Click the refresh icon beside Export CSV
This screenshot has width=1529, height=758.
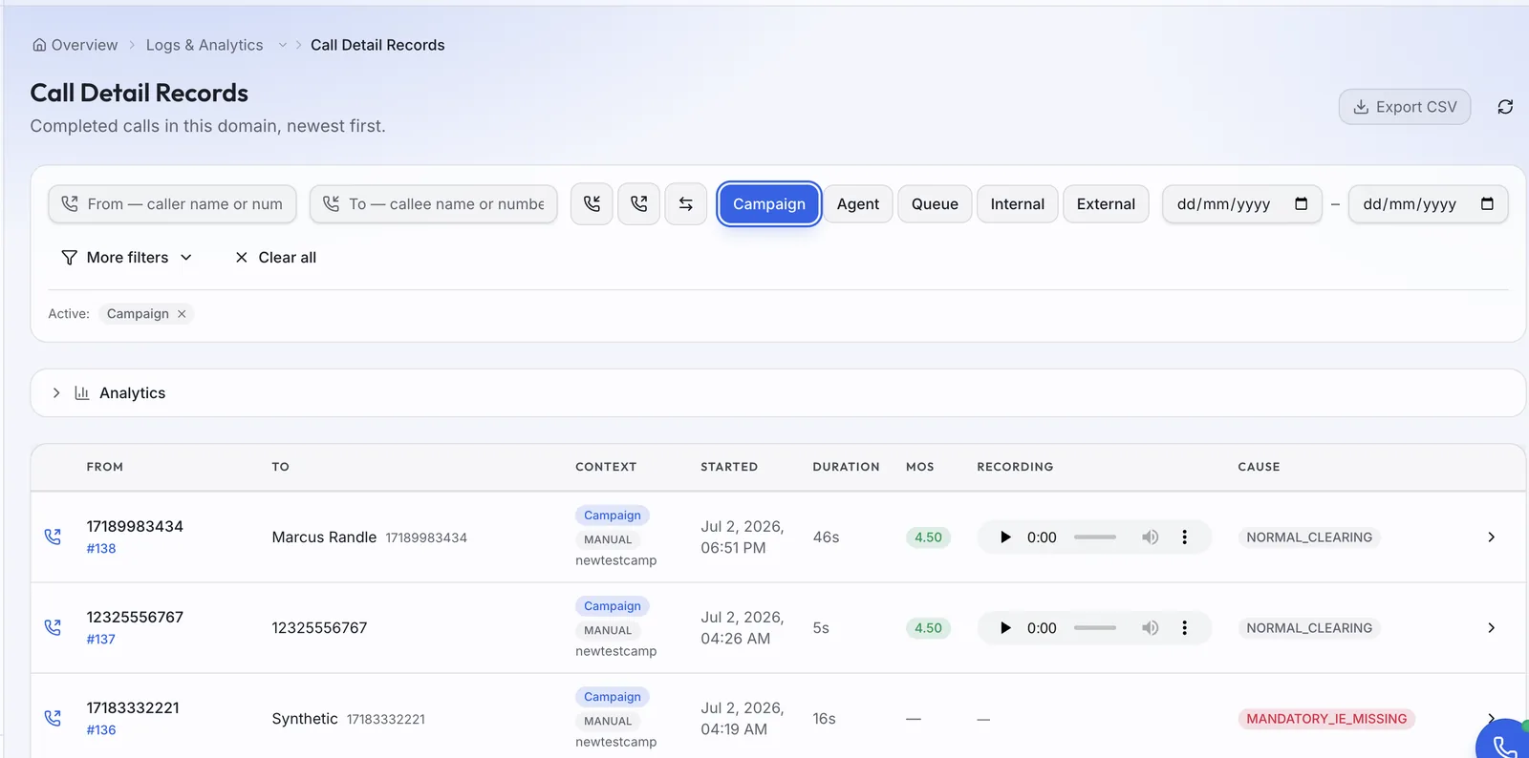click(x=1505, y=107)
